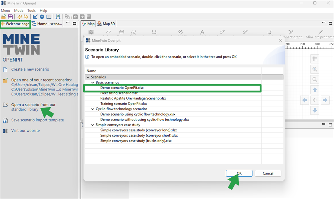Select Realistic Apatite Ore Haulage Scenario.xlsx
The height and width of the screenshot is (199, 334).
133,98
